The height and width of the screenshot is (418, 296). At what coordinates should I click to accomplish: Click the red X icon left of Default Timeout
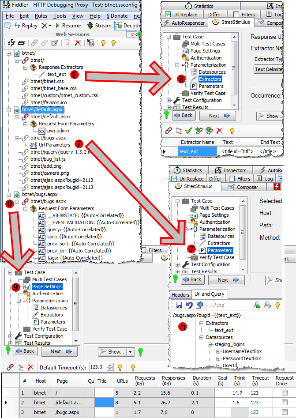pos(30,367)
